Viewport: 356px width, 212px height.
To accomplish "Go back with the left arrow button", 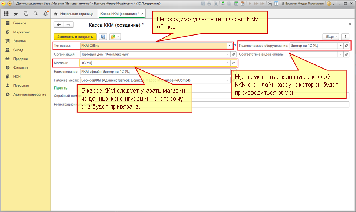I will [59, 25].
